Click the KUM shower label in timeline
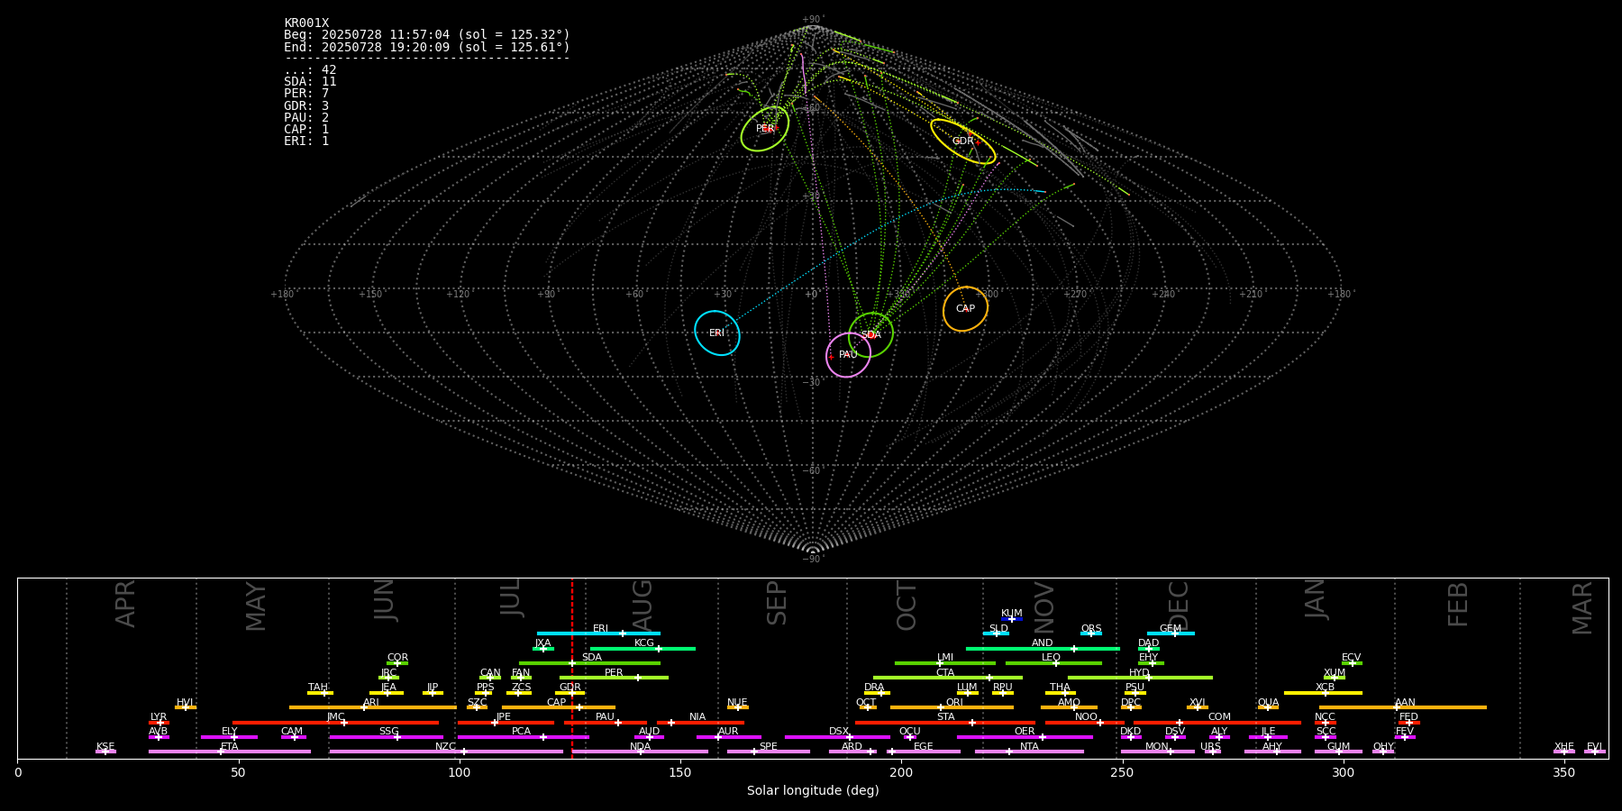The width and height of the screenshot is (1622, 811). coord(1012,614)
